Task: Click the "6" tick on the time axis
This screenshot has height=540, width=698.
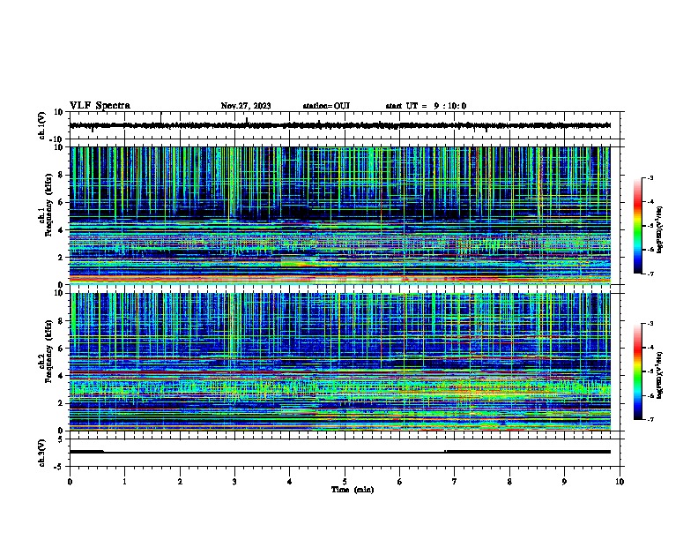Action: (400, 482)
